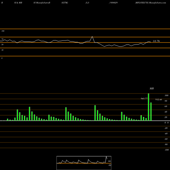Click the -60 label on MR axis
Image resolution: width=170 pixels, height=170 pixels.
point(166,139)
